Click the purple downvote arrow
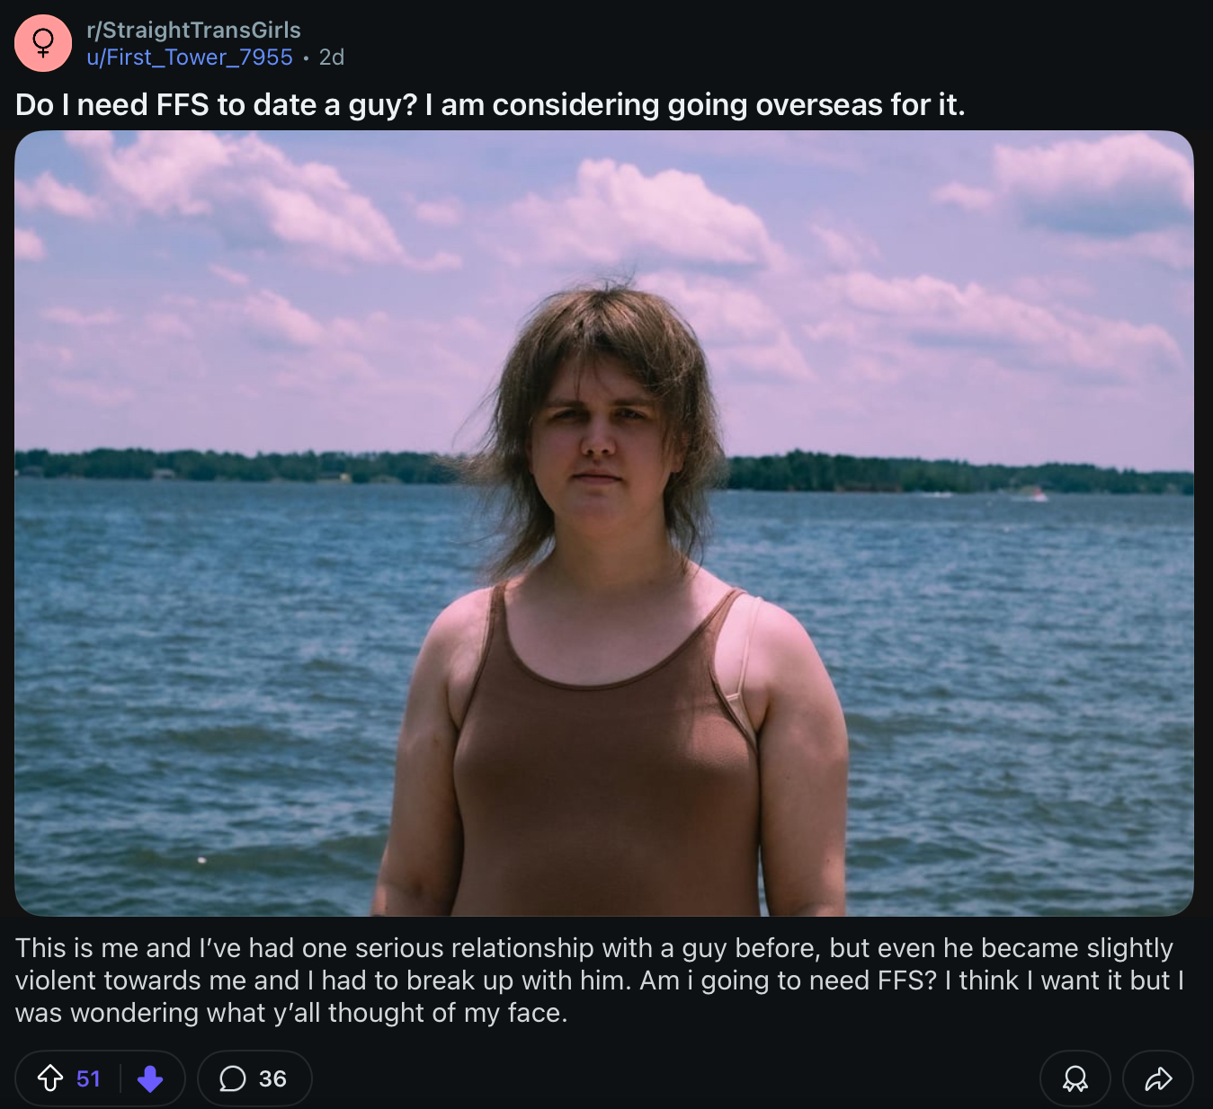The height and width of the screenshot is (1109, 1213). 150,1078
